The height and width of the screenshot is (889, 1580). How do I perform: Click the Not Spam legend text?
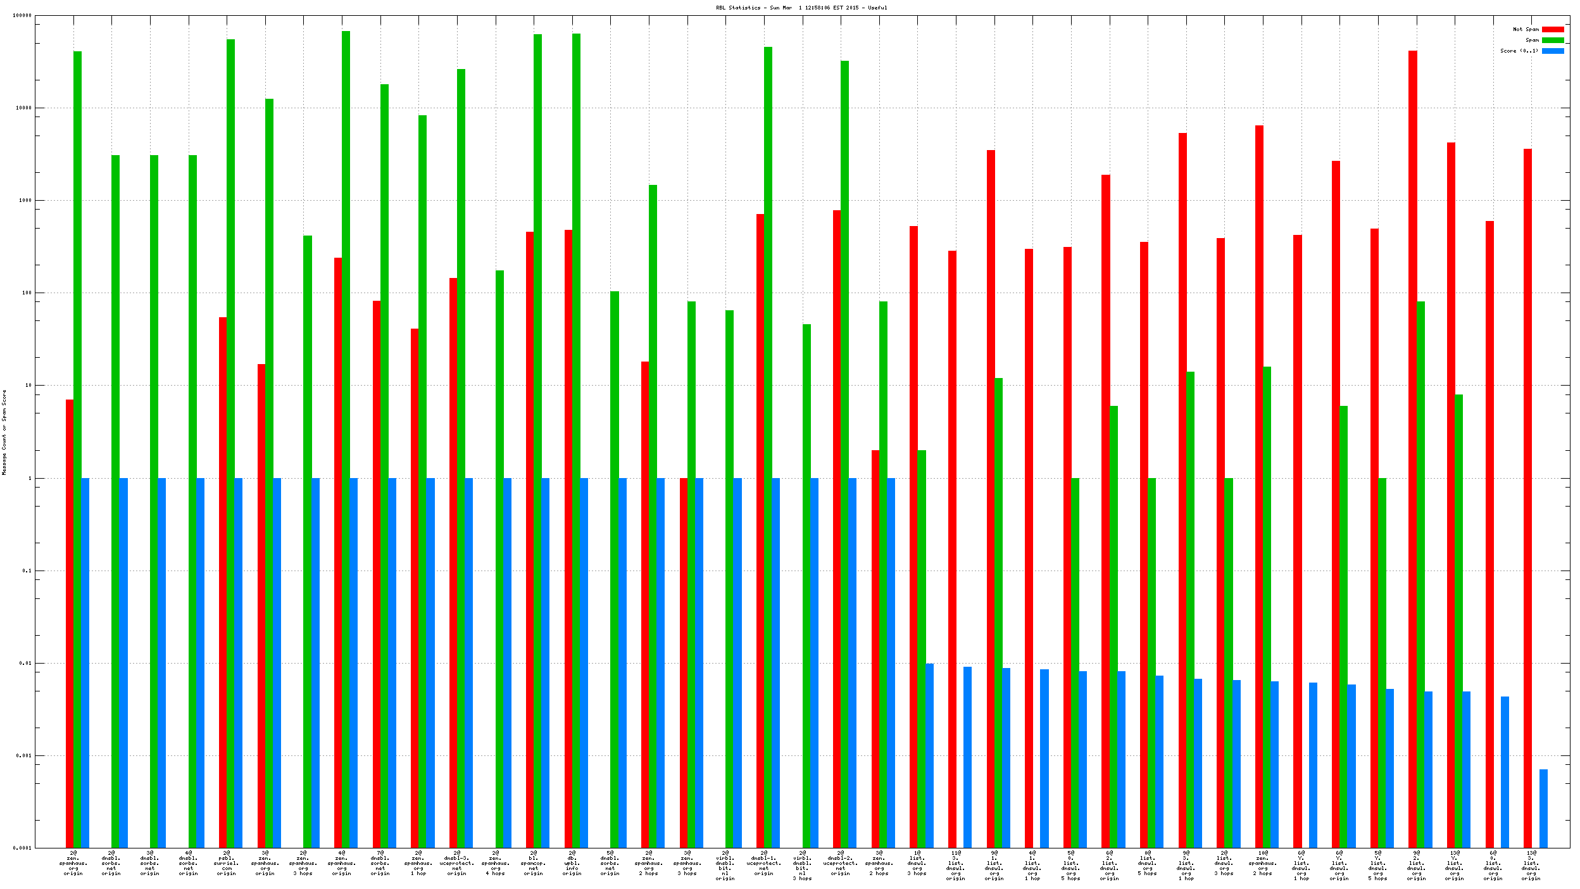(1526, 29)
